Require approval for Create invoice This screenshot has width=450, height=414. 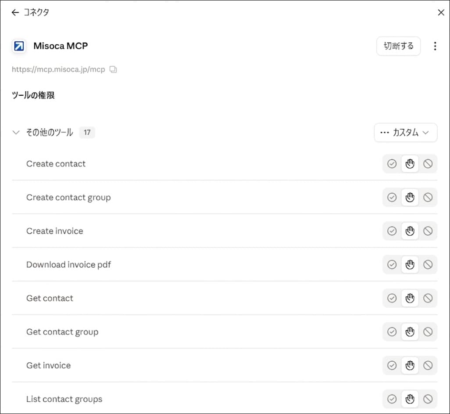pyautogui.click(x=410, y=231)
